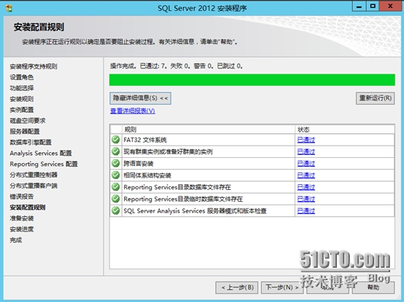Click the 跨语言安装 rule name
Screen dimensions: 404x302
click(139, 164)
